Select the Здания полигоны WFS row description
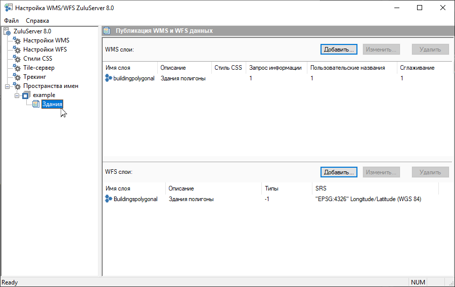This screenshot has width=455, height=287. click(x=191, y=199)
